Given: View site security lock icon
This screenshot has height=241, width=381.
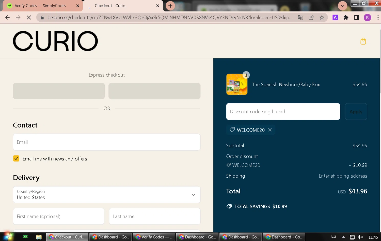Looking at the screenshot, I should [x=42, y=18].
